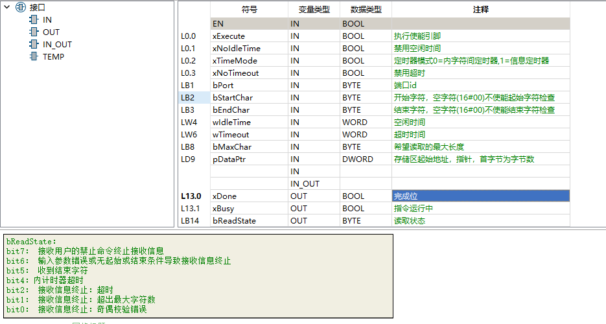Collapse the 接口 tree node

click(x=7, y=7)
